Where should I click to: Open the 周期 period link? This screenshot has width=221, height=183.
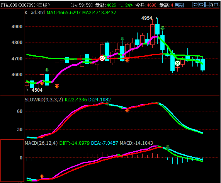click(x=179, y=5)
